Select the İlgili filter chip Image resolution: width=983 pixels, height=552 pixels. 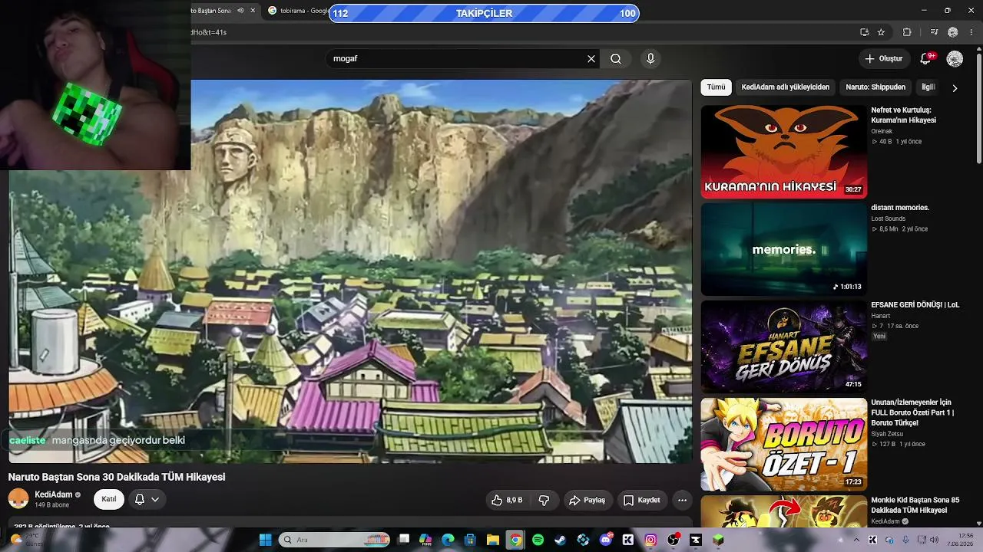[x=928, y=87]
